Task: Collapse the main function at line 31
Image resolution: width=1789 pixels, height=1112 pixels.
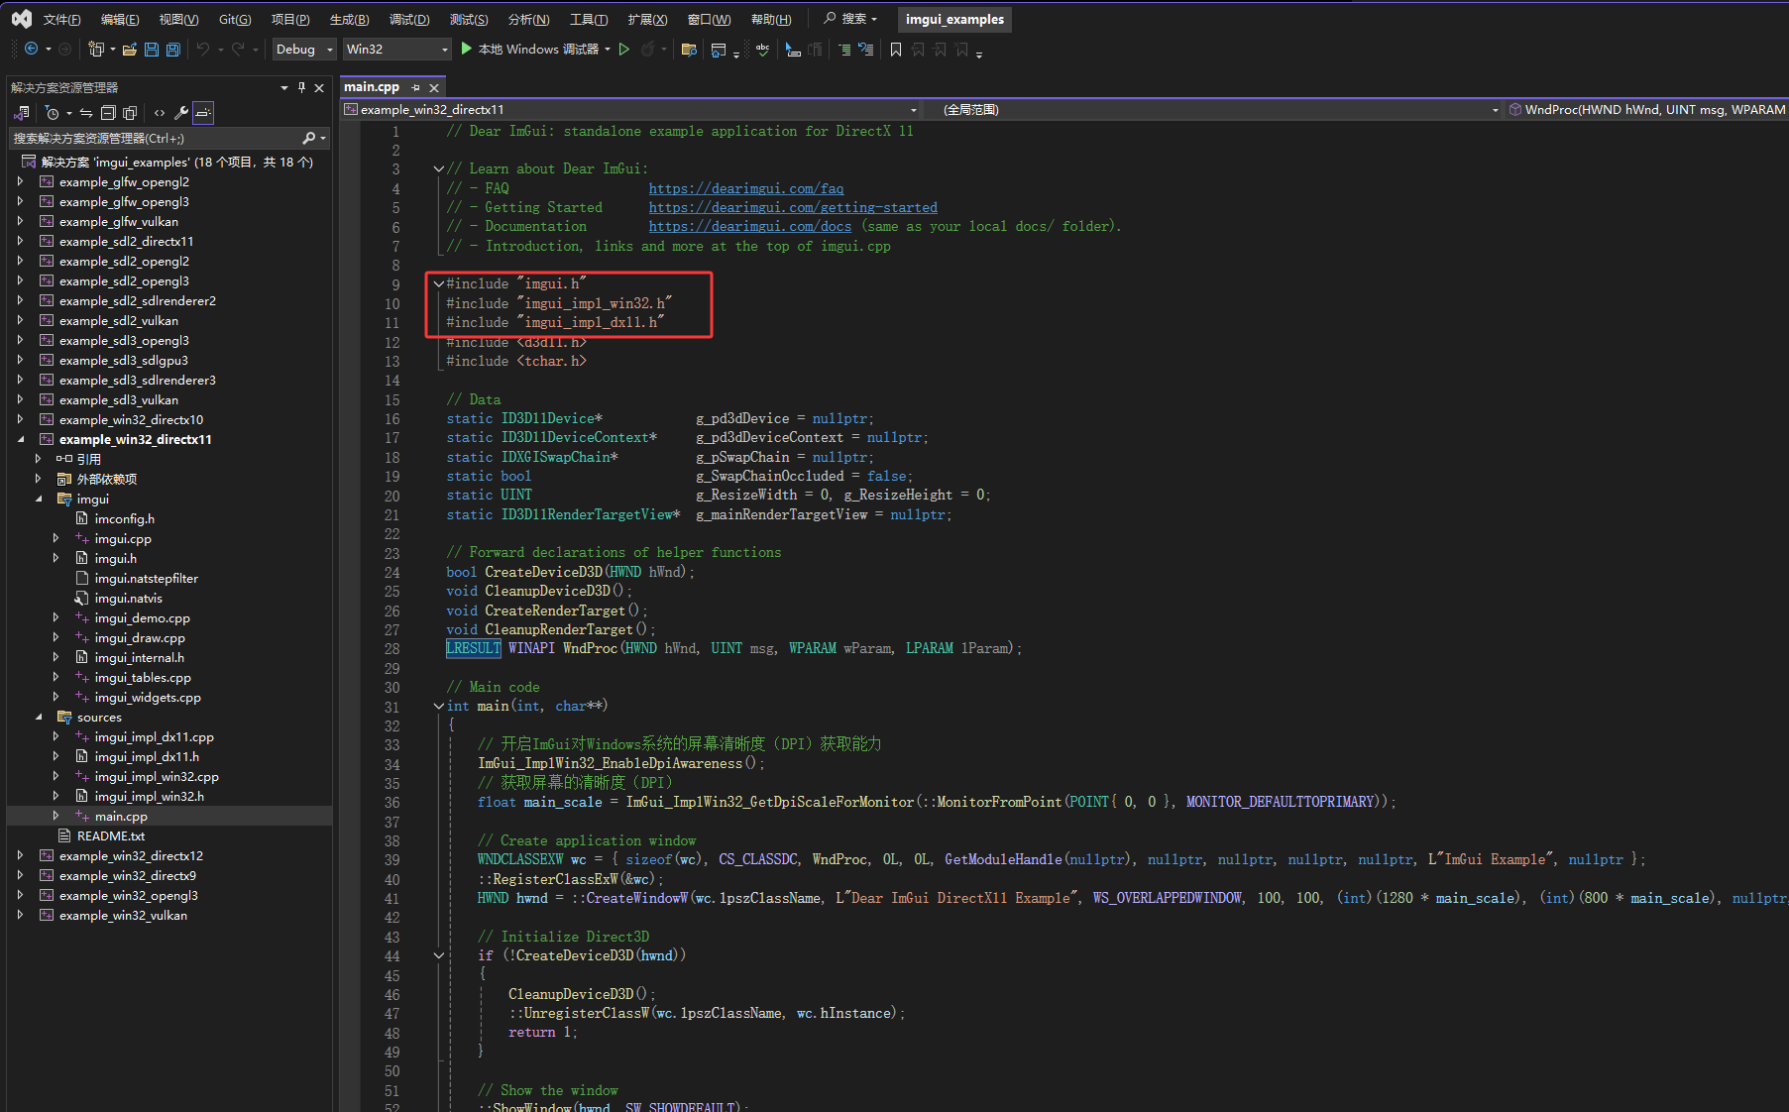Action: 438,706
